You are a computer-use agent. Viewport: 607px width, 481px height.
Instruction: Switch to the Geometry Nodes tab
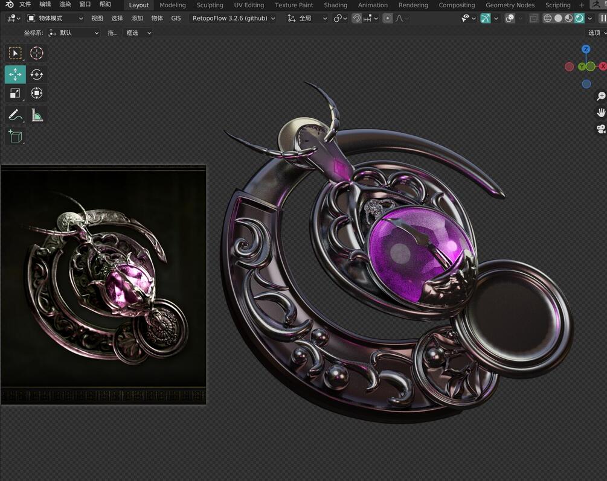510,5
